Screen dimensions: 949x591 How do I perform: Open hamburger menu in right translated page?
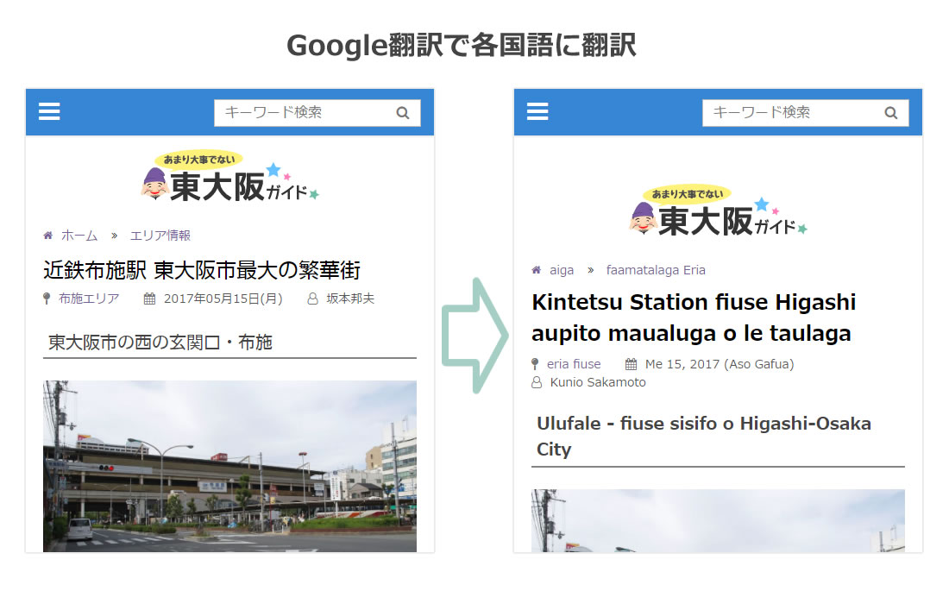(x=537, y=111)
